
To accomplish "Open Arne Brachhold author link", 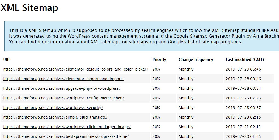I will (x=266, y=36).
